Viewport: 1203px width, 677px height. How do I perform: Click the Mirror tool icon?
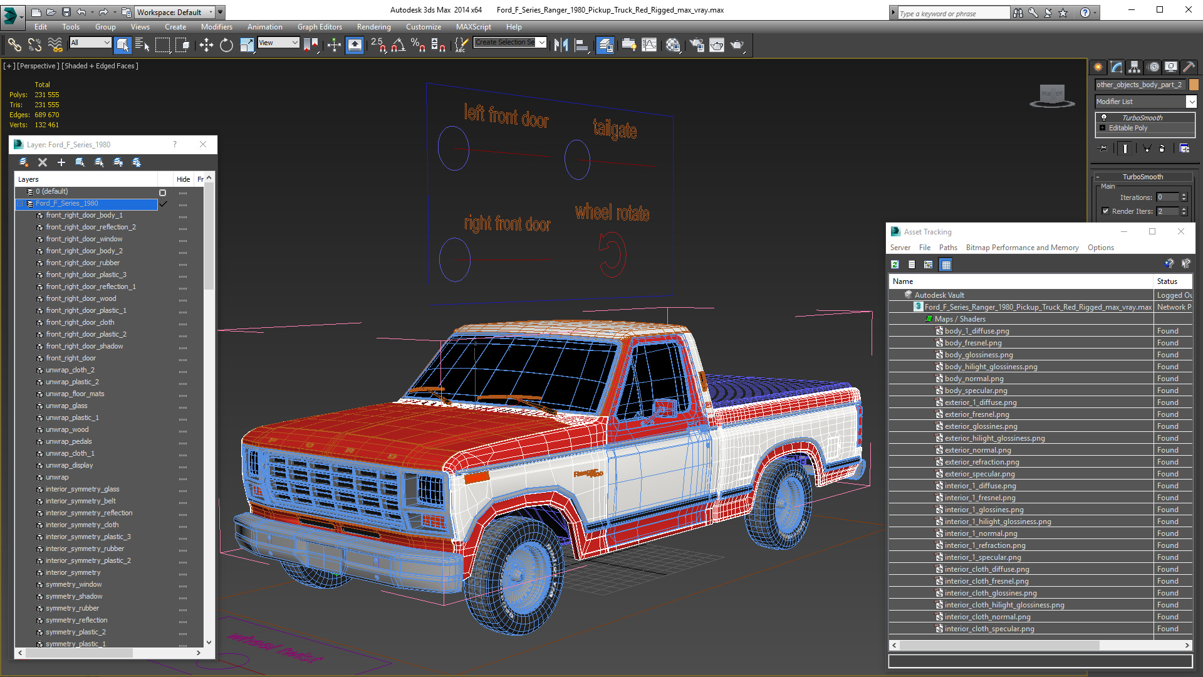[x=561, y=45]
